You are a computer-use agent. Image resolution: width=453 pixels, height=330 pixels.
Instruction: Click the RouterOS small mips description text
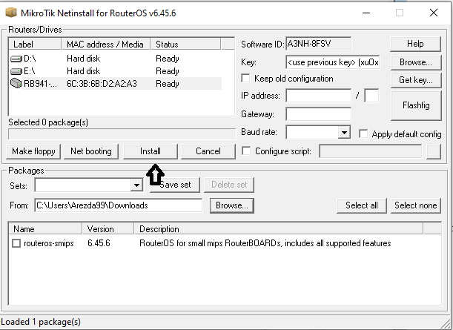tap(265, 243)
